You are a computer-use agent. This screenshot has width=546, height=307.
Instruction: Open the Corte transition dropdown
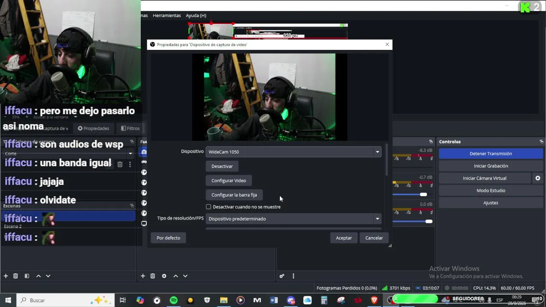point(69,153)
